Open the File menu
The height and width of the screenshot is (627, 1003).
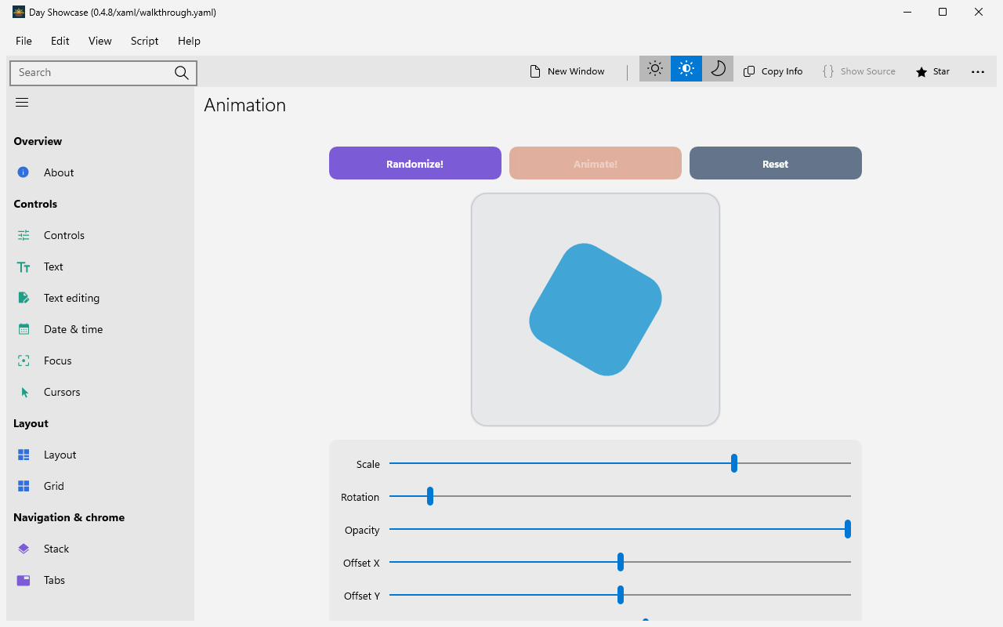(24, 41)
